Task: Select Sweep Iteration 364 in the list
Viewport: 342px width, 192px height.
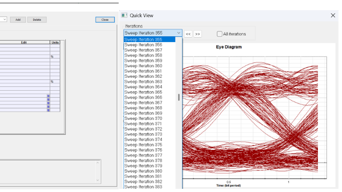Action: pyautogui.click(x=150, y=87)
